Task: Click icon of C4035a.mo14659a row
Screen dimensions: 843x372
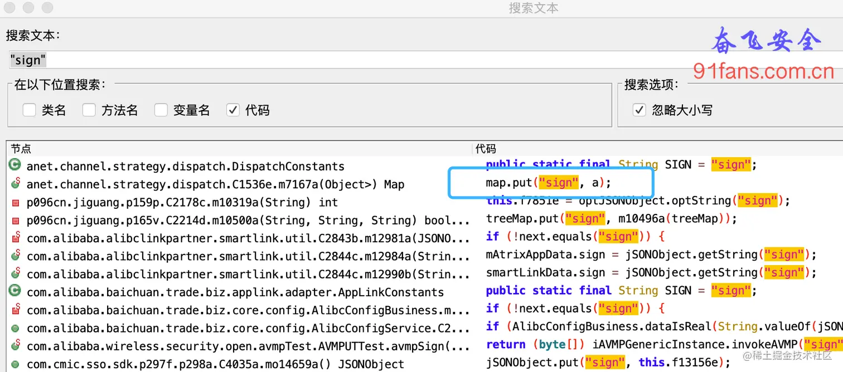Action: pos(15,364)
